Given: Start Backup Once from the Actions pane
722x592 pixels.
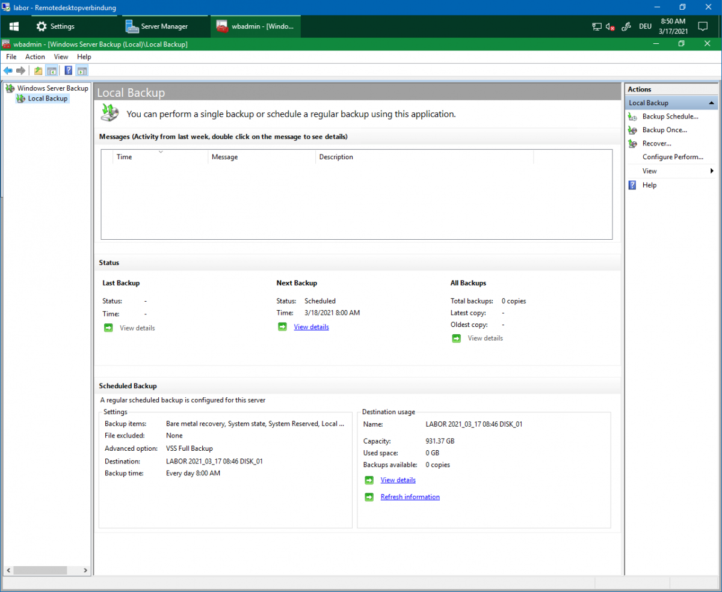Looking at the screenshot, I should tap(664, 130).
